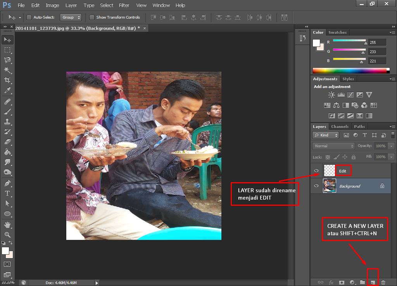The image size is (397, 286).
Task: Select the Pen tool
Action: point(7,183)
